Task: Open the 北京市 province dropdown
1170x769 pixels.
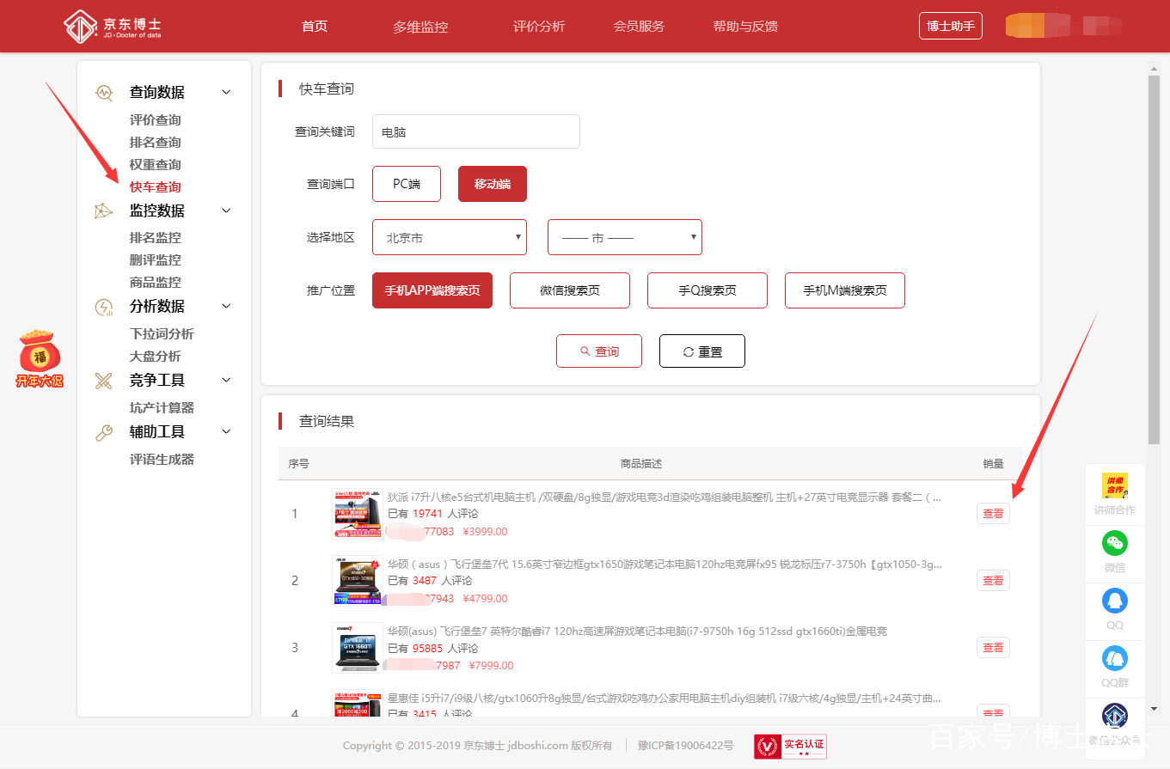Action: (x=450, y=237)
